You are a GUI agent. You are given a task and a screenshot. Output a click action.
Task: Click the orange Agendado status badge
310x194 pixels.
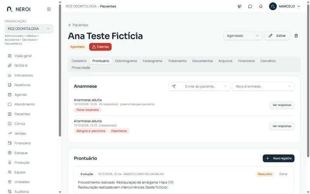[x=77, y=47]
